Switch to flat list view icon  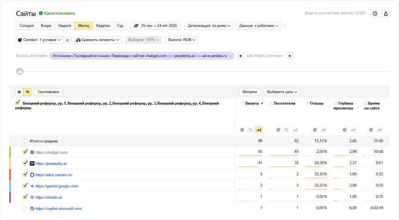pos(19,92)
